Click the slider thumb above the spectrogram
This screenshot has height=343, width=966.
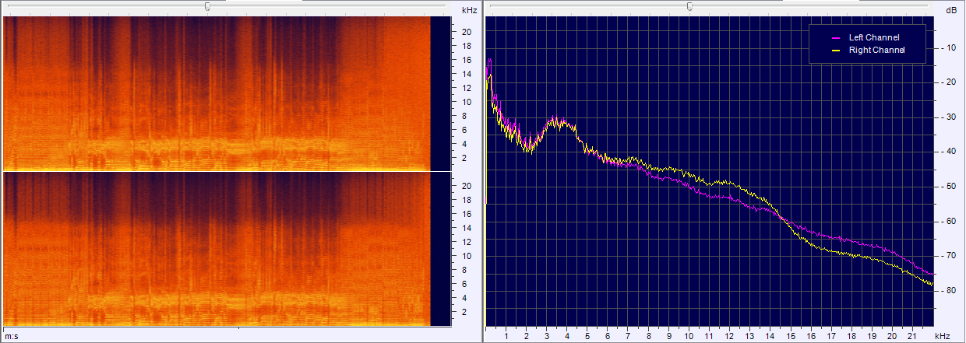tap(207, 6)
